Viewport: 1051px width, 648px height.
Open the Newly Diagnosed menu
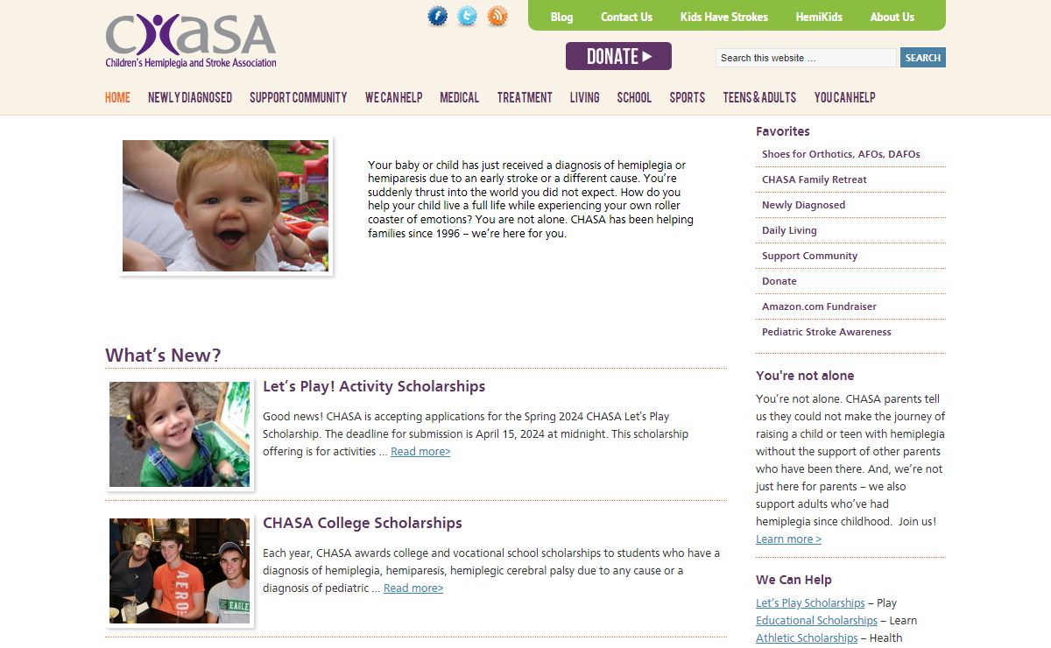click(x=190, y=97)
